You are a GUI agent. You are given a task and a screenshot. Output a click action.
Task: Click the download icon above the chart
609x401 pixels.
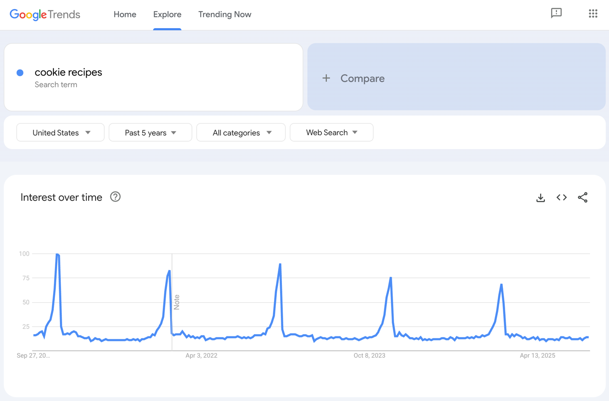pyautogui.click(x=540, y=197)
